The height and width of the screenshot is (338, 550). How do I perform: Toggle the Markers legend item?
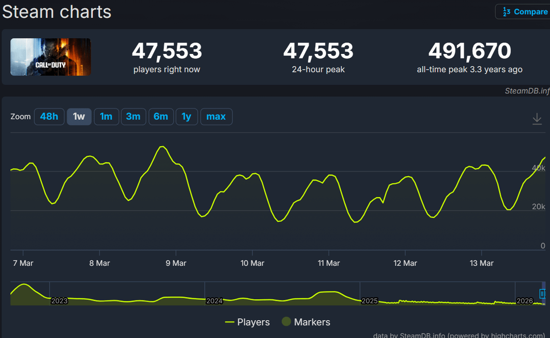pos(306,322)
